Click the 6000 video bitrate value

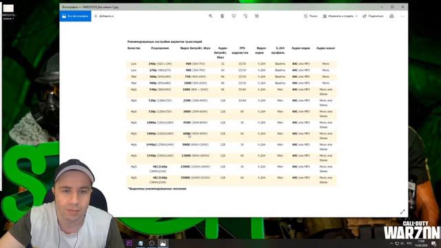tap(187, 134)
